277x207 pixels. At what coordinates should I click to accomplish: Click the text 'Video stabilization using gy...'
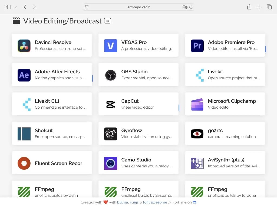147,137
